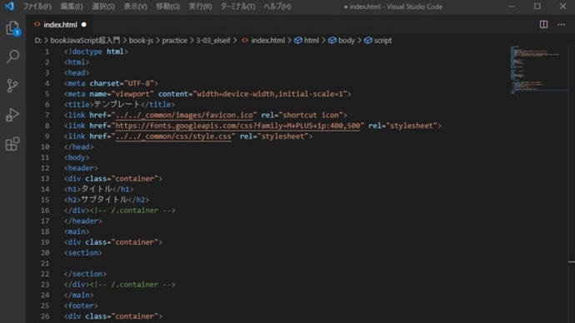Open the 実行(R) menu
Screen dimensions: 575x323
point(200,7)
